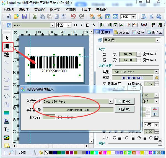This screenshot has width=166, height=158.
Task: Open the Arial font dropdown
Action: (x=52, y=25)
